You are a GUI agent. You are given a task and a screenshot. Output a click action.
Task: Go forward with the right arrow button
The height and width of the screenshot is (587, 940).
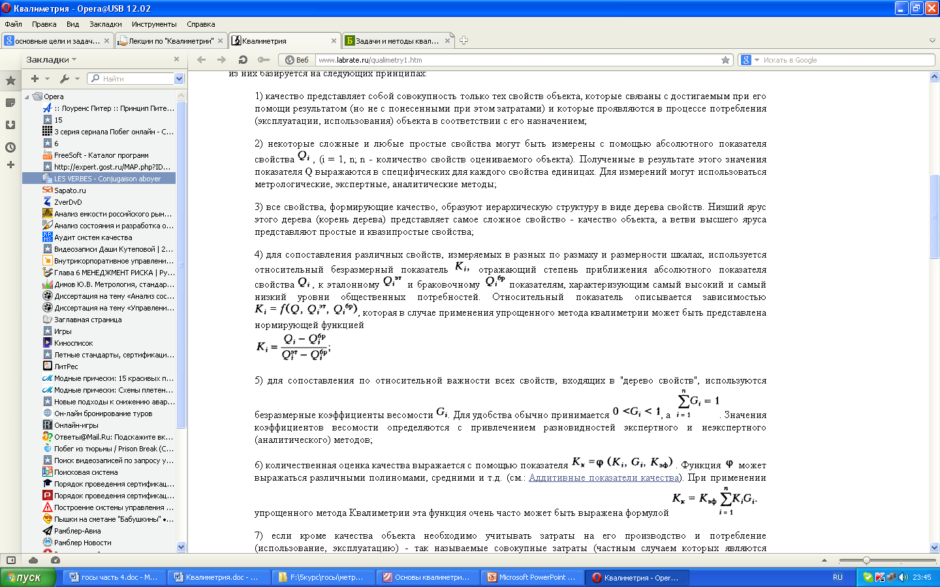222,59
